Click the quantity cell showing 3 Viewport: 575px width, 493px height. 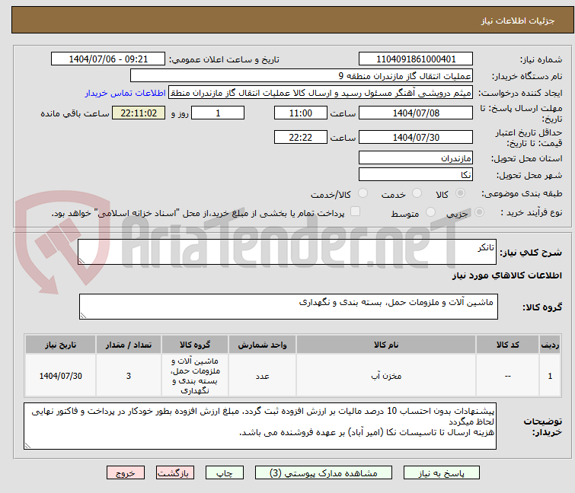point(129,376)
